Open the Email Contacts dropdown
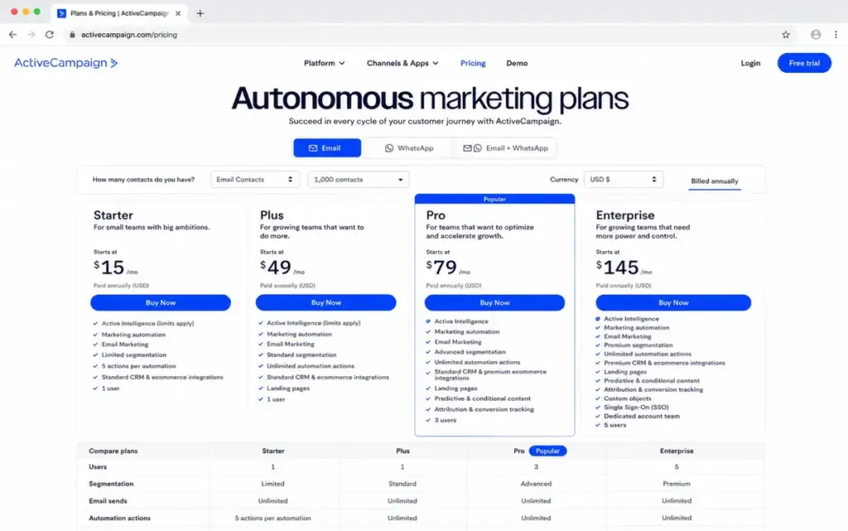Viewport: 848px width, 531px height. [x=254, y=180]
